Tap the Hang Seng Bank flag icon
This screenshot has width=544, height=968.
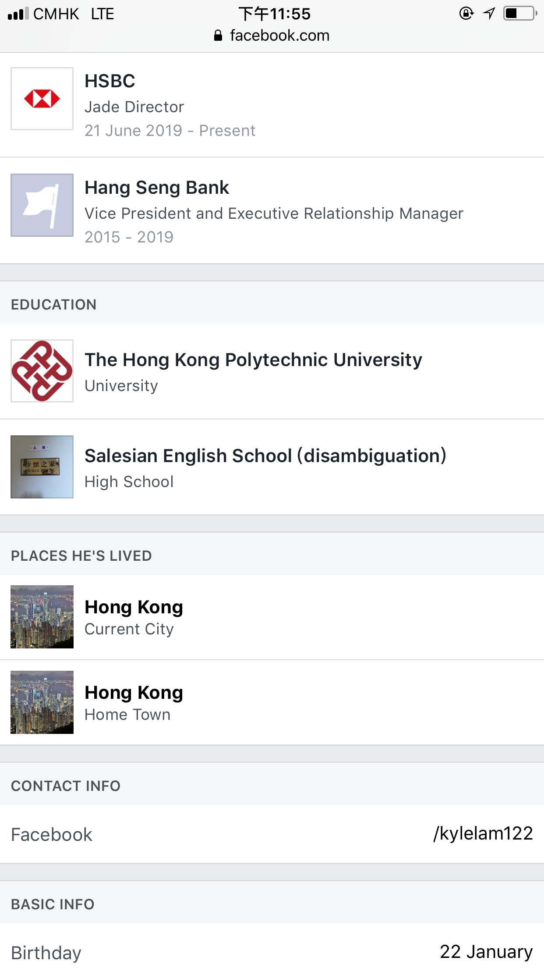coord(42,205)
